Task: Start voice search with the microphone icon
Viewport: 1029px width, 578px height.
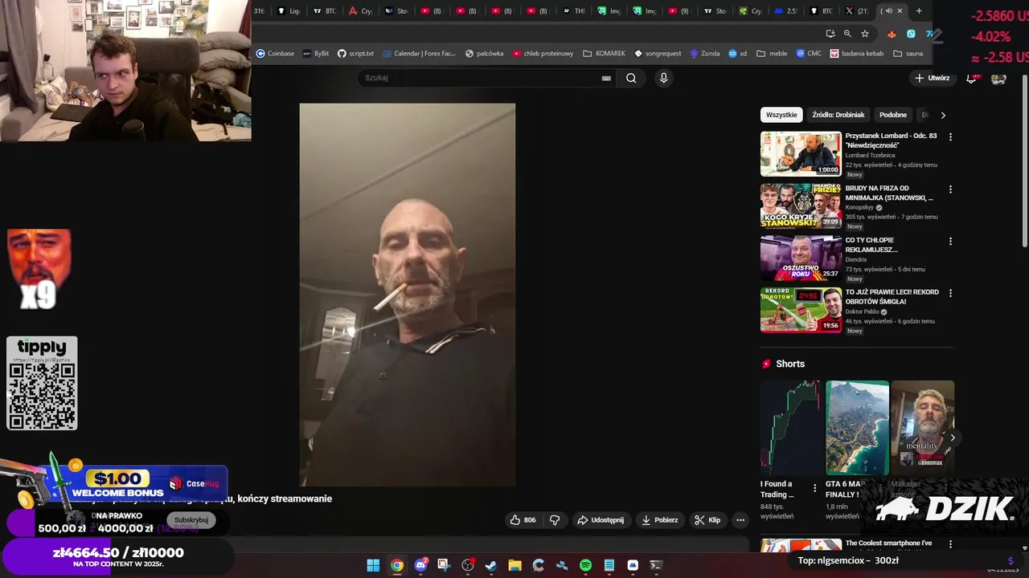Action: tap(663, 78)
